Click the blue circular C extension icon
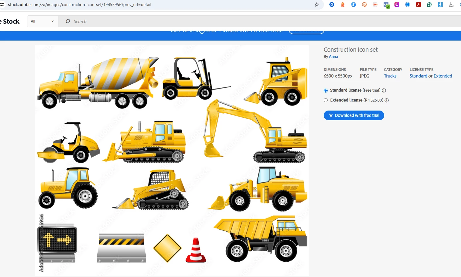The height and width of the screenshot is (277, 461). point(408,5)
